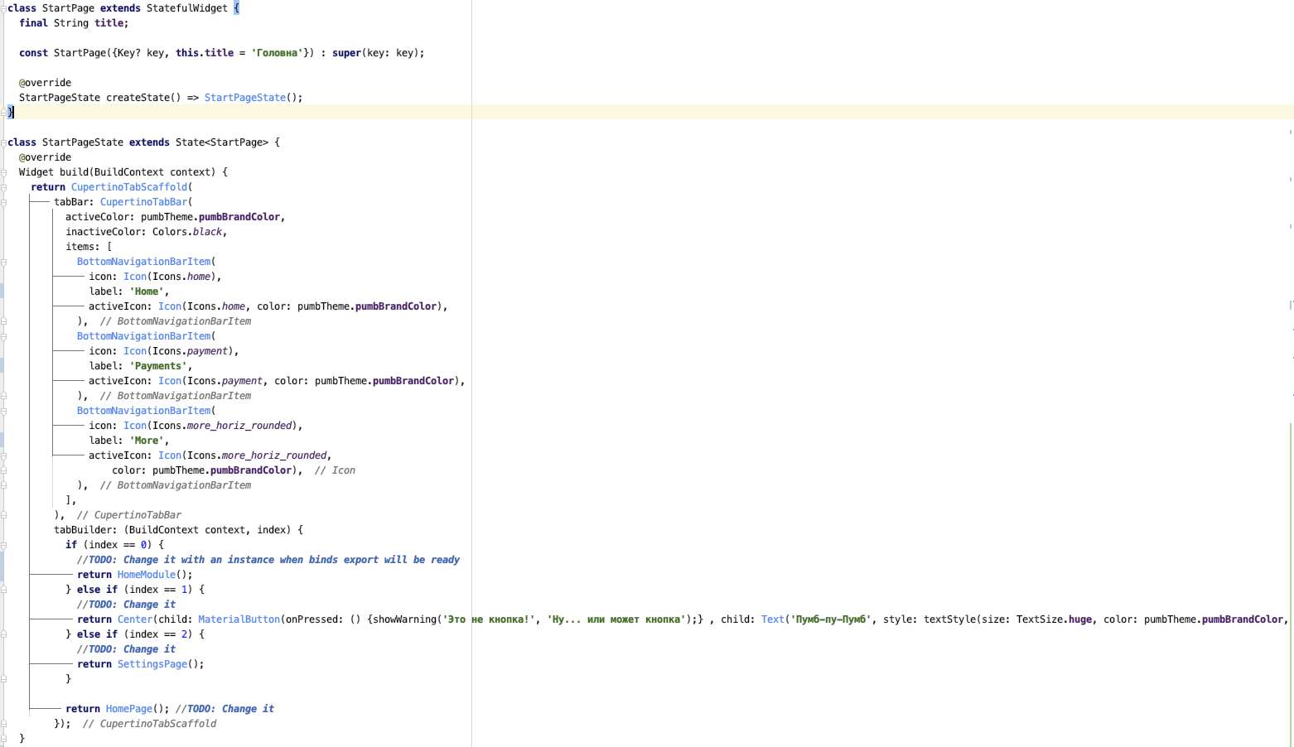Click an error stripe mark on right scrollbar
The height and width of the screenshot is (747, 1294).
(1290, 219)
